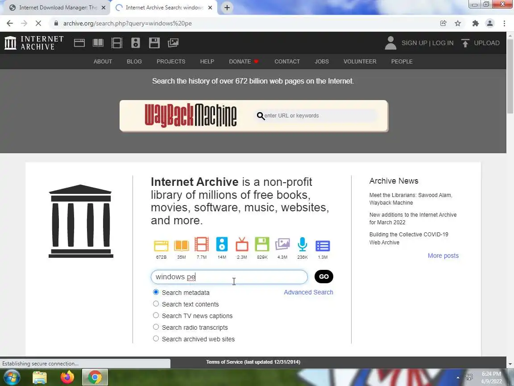Open the CONTACT menu item

click(287, 61)
